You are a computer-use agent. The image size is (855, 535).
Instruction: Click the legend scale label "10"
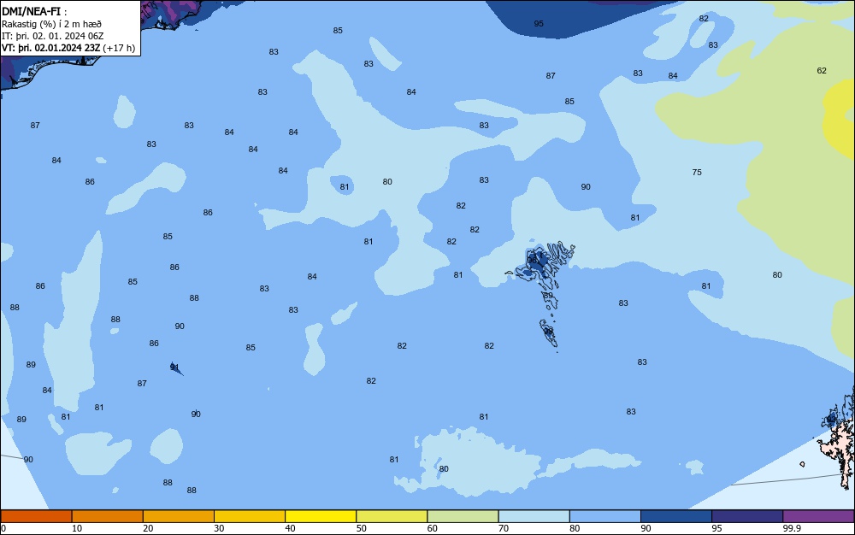77,528
